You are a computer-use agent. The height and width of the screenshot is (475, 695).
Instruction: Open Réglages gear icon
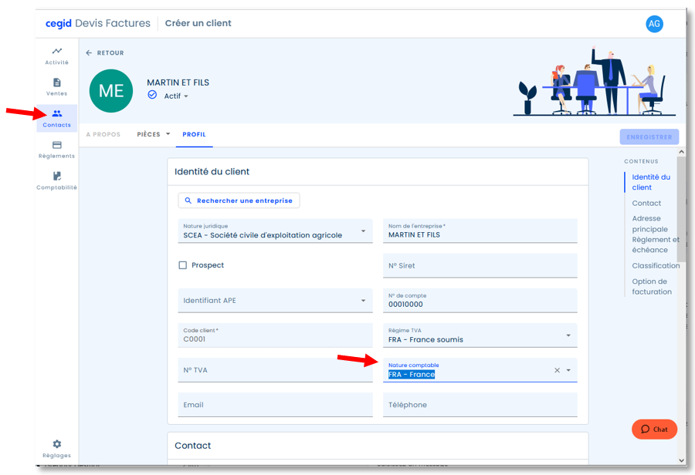(56, 444)
